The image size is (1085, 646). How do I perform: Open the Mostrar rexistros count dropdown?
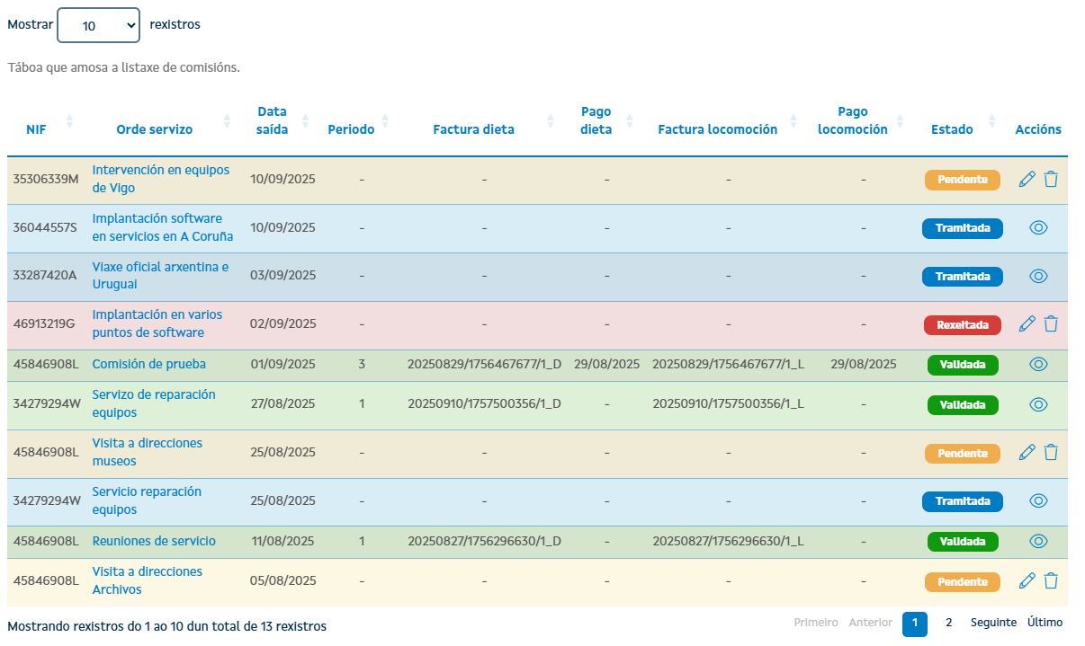(x=98, y=25)
